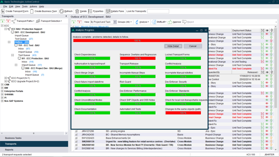The height and width of the screenshot is (157, 279).
Task: Click the Delete trash icon
Action: pyautogui.click(x=77, y=11)
